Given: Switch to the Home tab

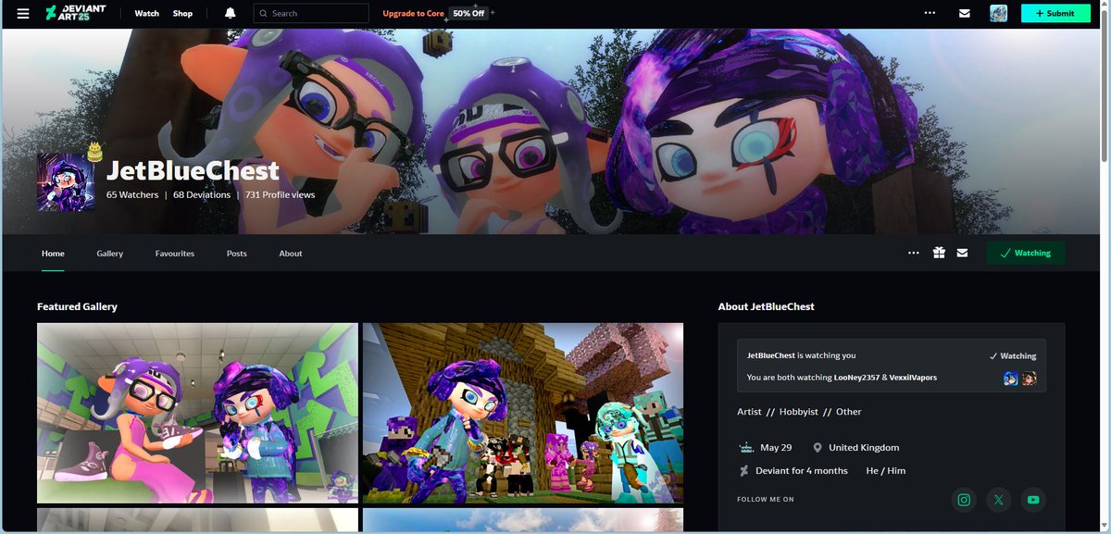Looking at the screenshot, I should coord(53,254).
